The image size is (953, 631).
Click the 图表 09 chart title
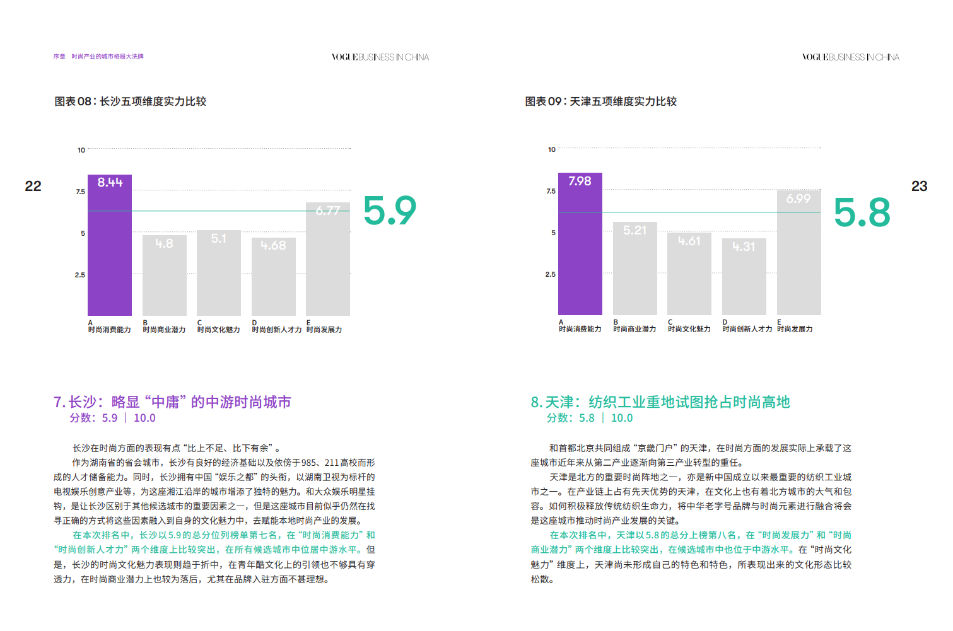tap(601, 101)
